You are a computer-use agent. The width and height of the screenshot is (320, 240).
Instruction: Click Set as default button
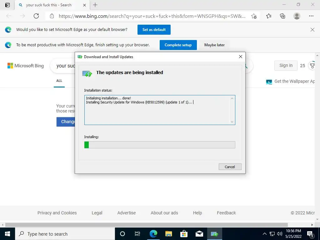(x=154, y=30)
